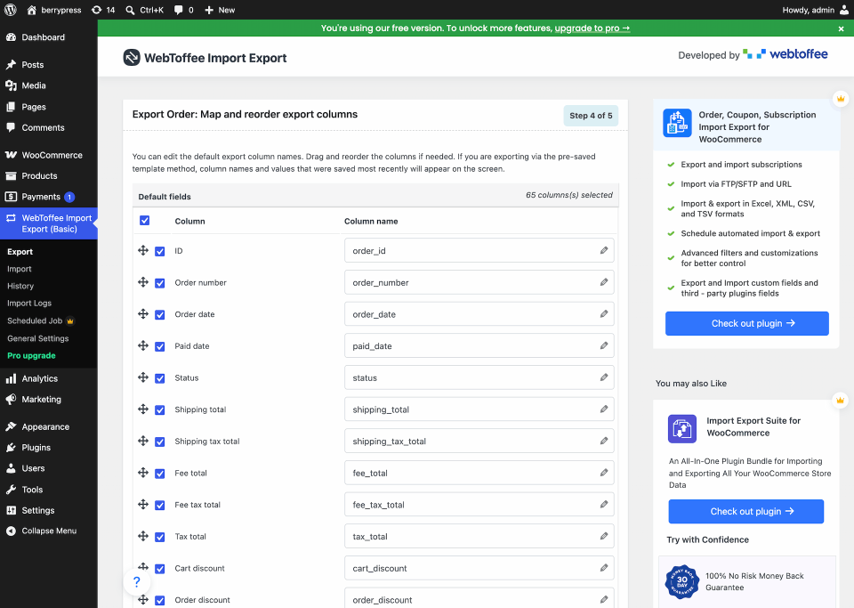Viewport: 854px width, 608px height.
Task: Uncheck the ID column checkbox
Action: (x=159, y=251)
